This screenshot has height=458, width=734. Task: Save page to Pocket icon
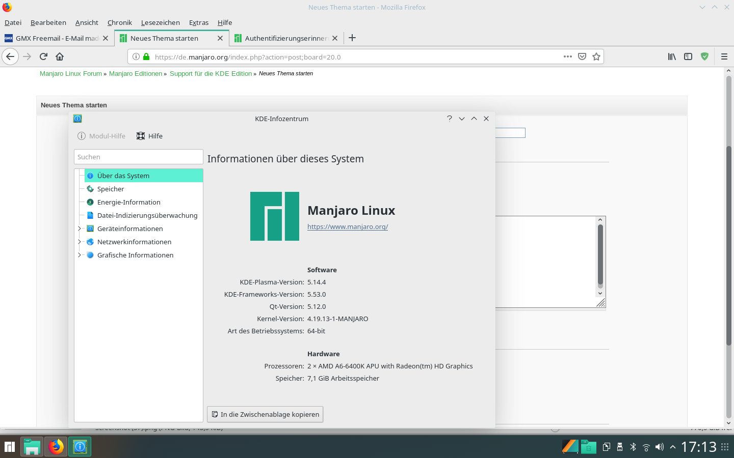(582, 56)
